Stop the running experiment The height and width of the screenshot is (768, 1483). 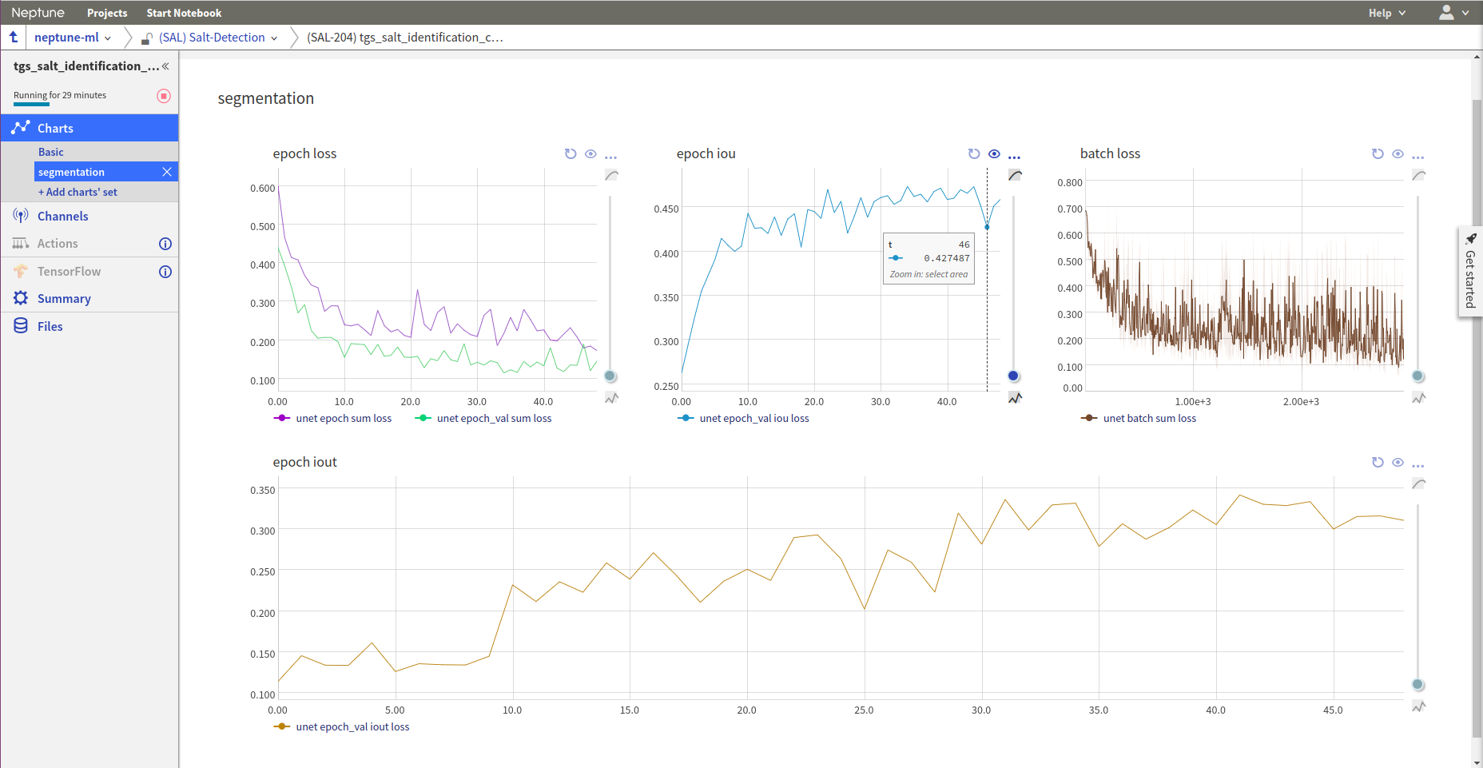[164, 96]
